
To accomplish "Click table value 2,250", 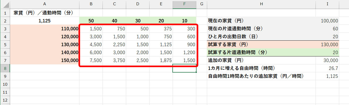I will click(114, 44).
